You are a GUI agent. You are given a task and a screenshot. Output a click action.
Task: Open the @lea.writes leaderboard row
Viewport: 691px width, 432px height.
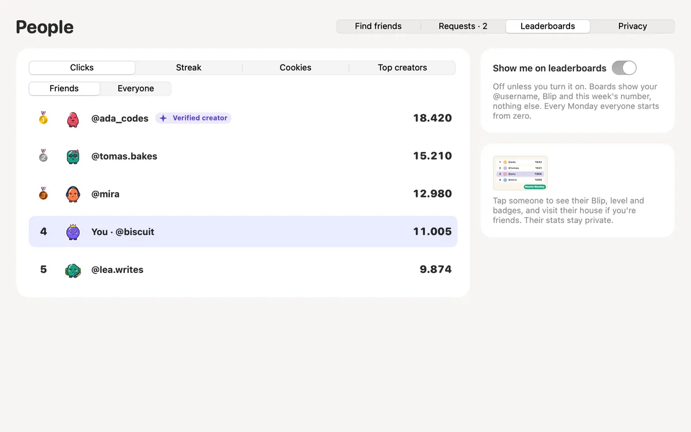coord(243,270)
